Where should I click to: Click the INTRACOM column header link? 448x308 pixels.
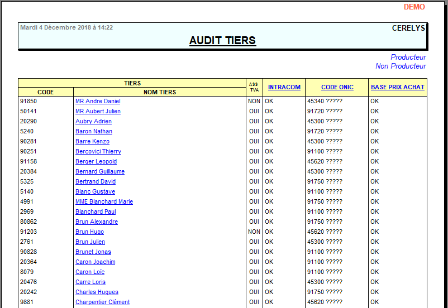[x=284, y=88]
